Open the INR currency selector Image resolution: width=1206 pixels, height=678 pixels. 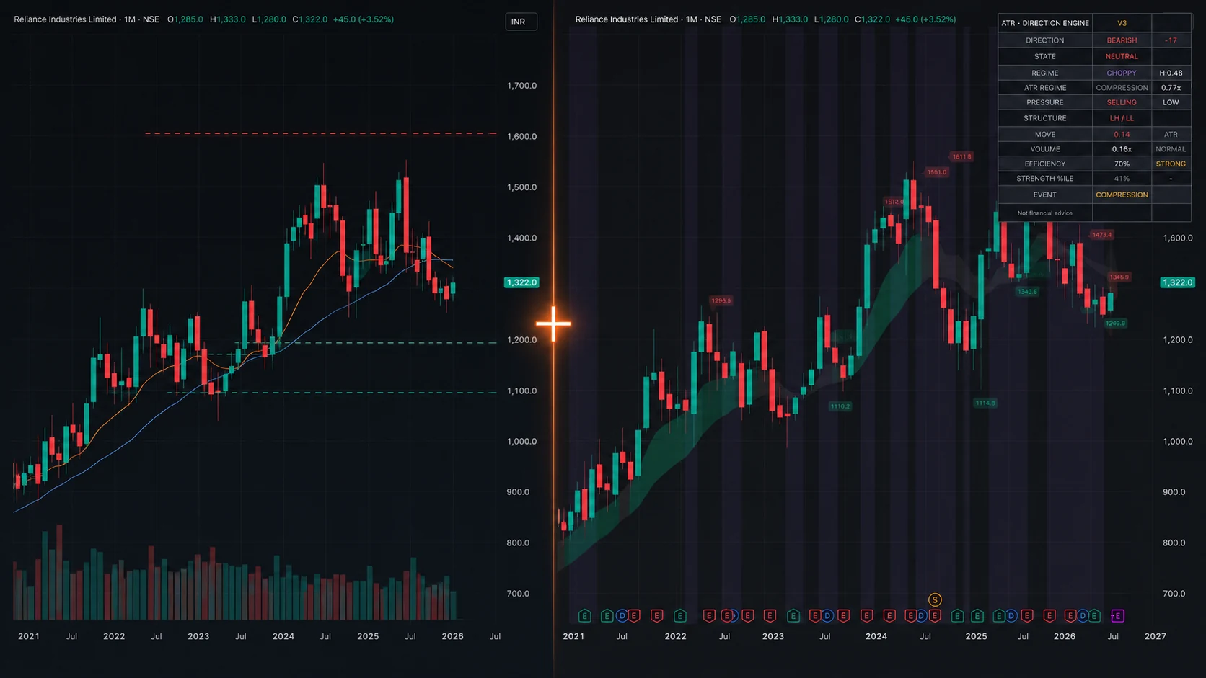coord(521,22)
